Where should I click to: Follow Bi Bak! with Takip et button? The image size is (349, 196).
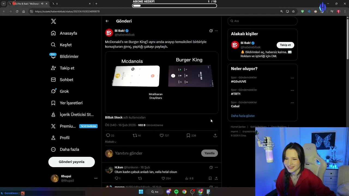285,45
